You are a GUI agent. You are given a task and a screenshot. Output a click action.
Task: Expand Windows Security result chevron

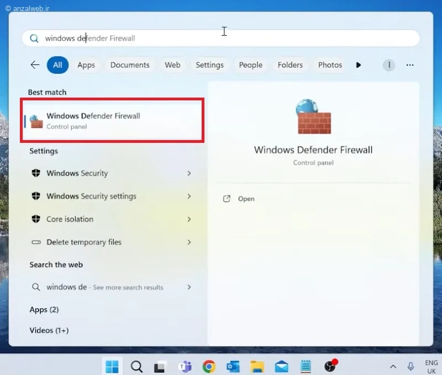pos(189,173)
